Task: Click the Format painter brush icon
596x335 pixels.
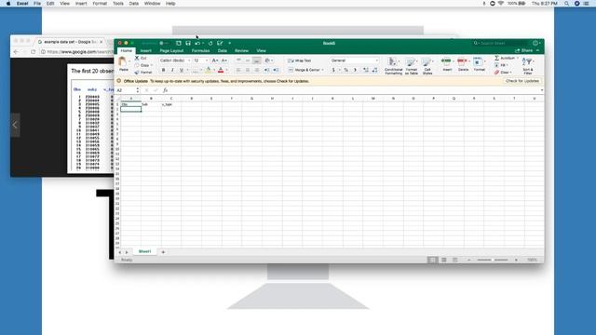Action: 137,73
